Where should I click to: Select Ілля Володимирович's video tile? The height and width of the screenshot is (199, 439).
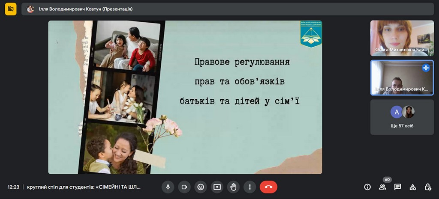click(402, 77)
